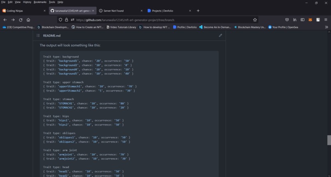
Task: Click the 'armjoint2' trait row
Action: pos(87,159)
